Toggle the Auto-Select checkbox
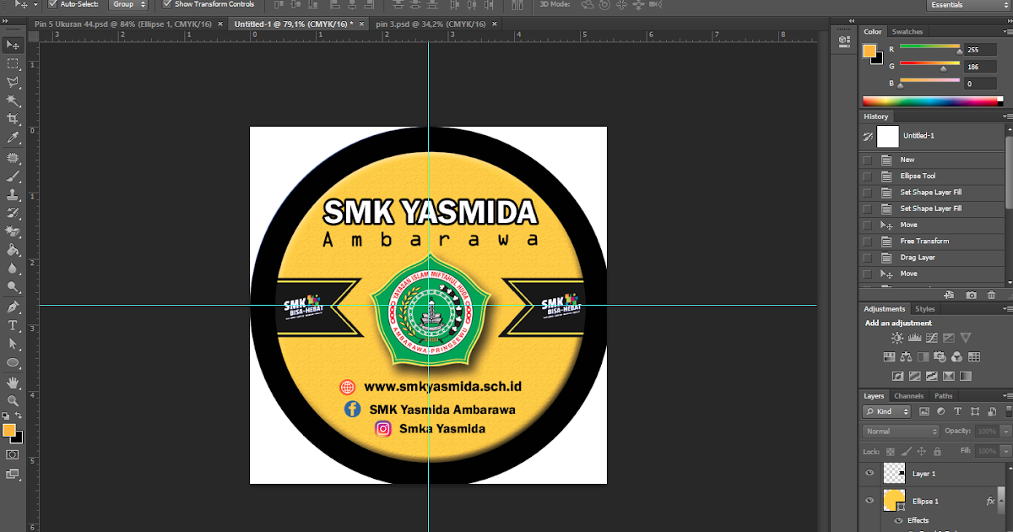 click(x=52, y=4)
